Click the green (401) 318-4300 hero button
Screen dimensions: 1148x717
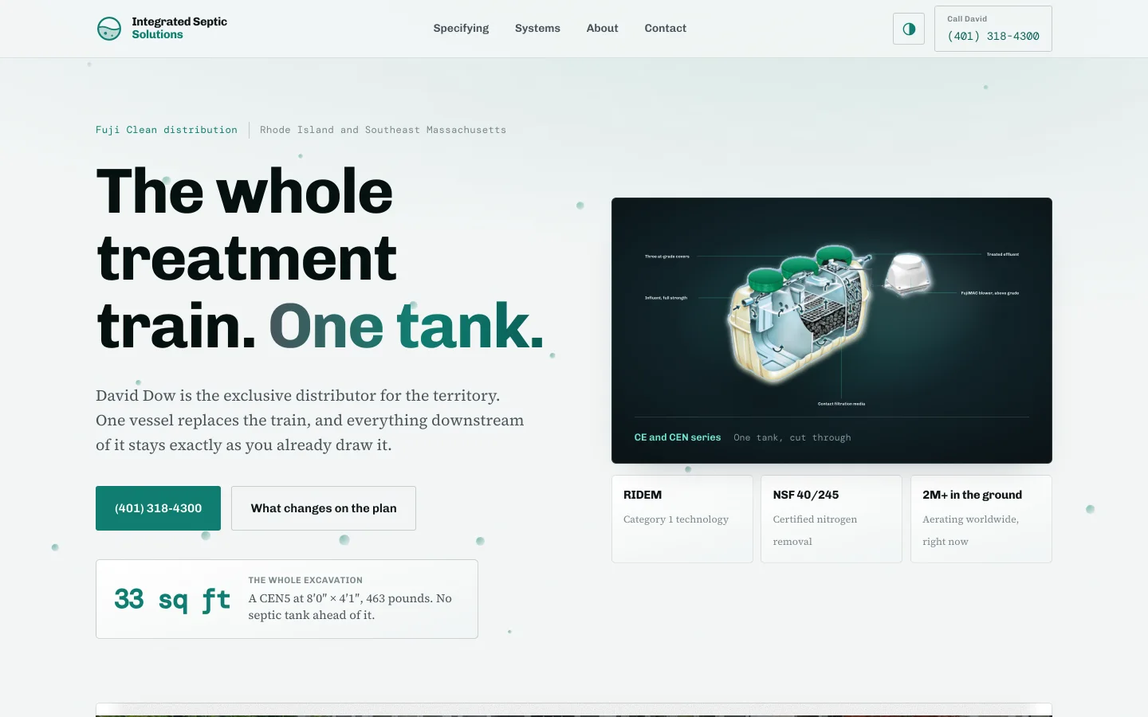158,508
